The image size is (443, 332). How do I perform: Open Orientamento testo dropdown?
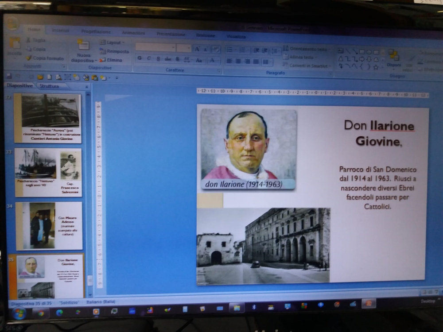[306, 49]
